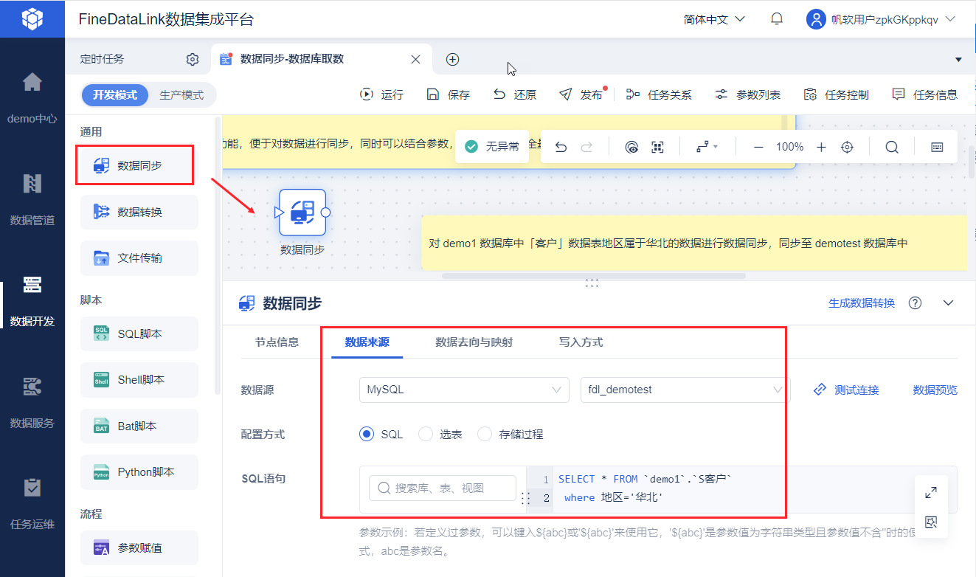
Task: Open the tab list dropdown arrow
Action: (x=958, y=59)
